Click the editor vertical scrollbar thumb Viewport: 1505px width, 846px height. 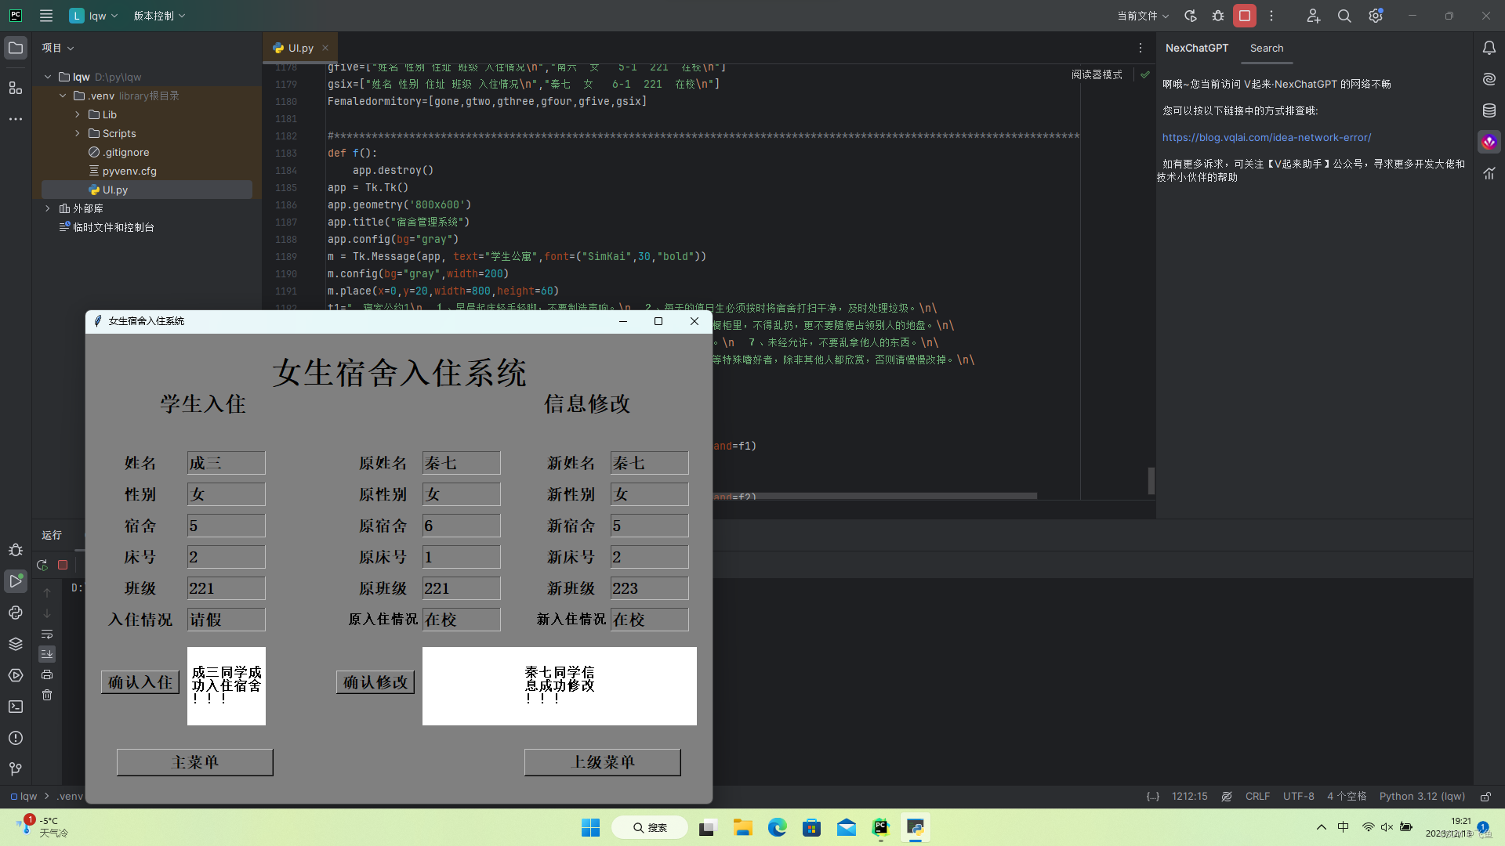(x=1151, y=480)
